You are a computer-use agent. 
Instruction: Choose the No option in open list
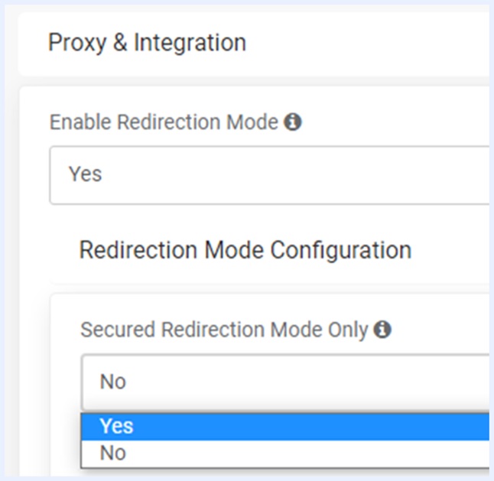pyautogui.click(x=113, y=453)
